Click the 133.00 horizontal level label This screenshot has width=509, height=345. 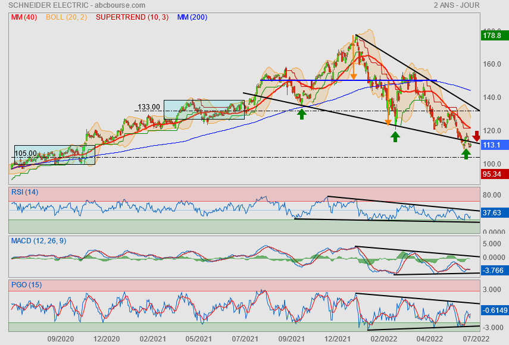coord(149,107)
